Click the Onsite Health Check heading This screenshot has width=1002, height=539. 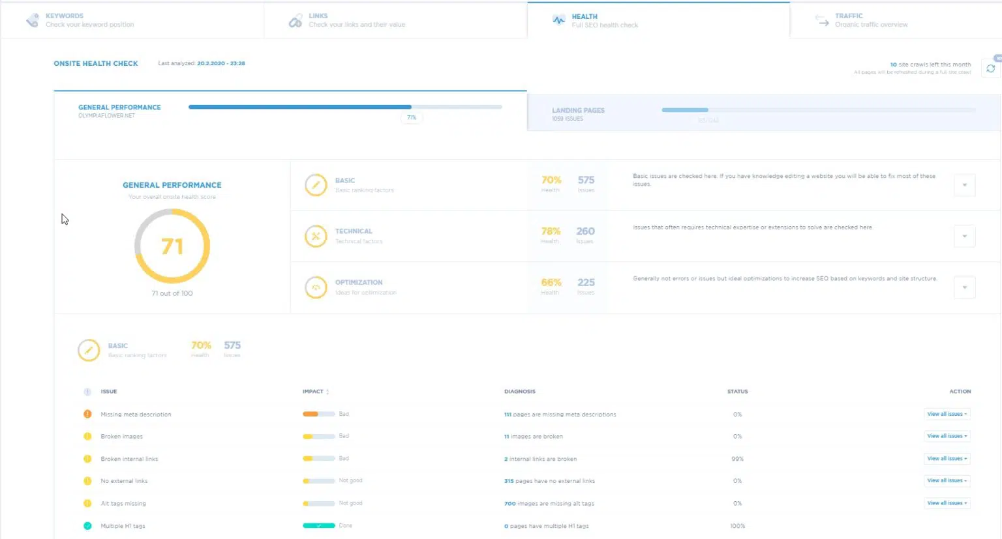coord(96,63)
